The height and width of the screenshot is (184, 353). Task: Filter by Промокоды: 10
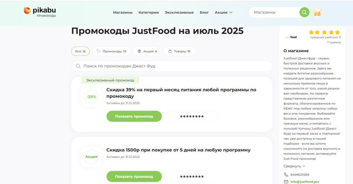pos(111,51)
